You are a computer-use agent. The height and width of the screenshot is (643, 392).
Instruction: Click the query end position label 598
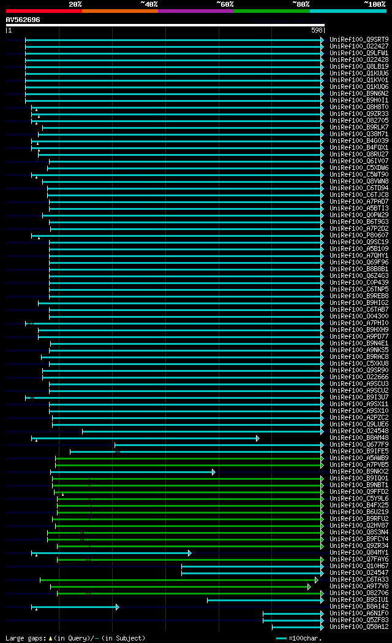pos(316,30)
